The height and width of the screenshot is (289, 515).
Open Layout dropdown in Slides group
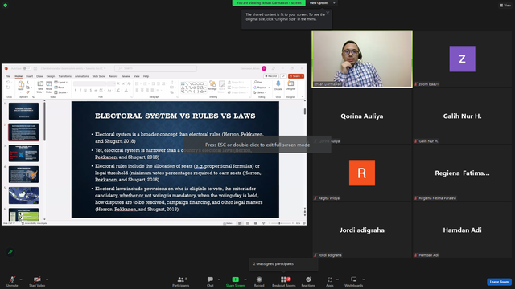(x=61, y=83)
